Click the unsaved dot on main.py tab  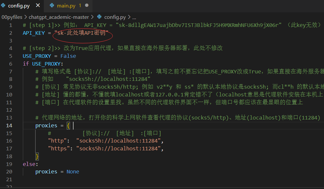87,6
